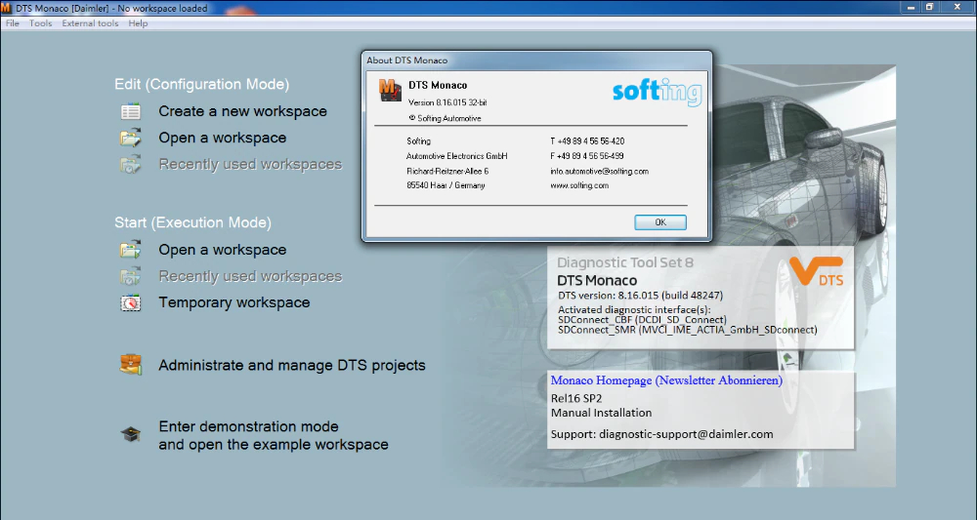Click Administrate and manage DTS projects
The image size is (977, 520).
291,365
